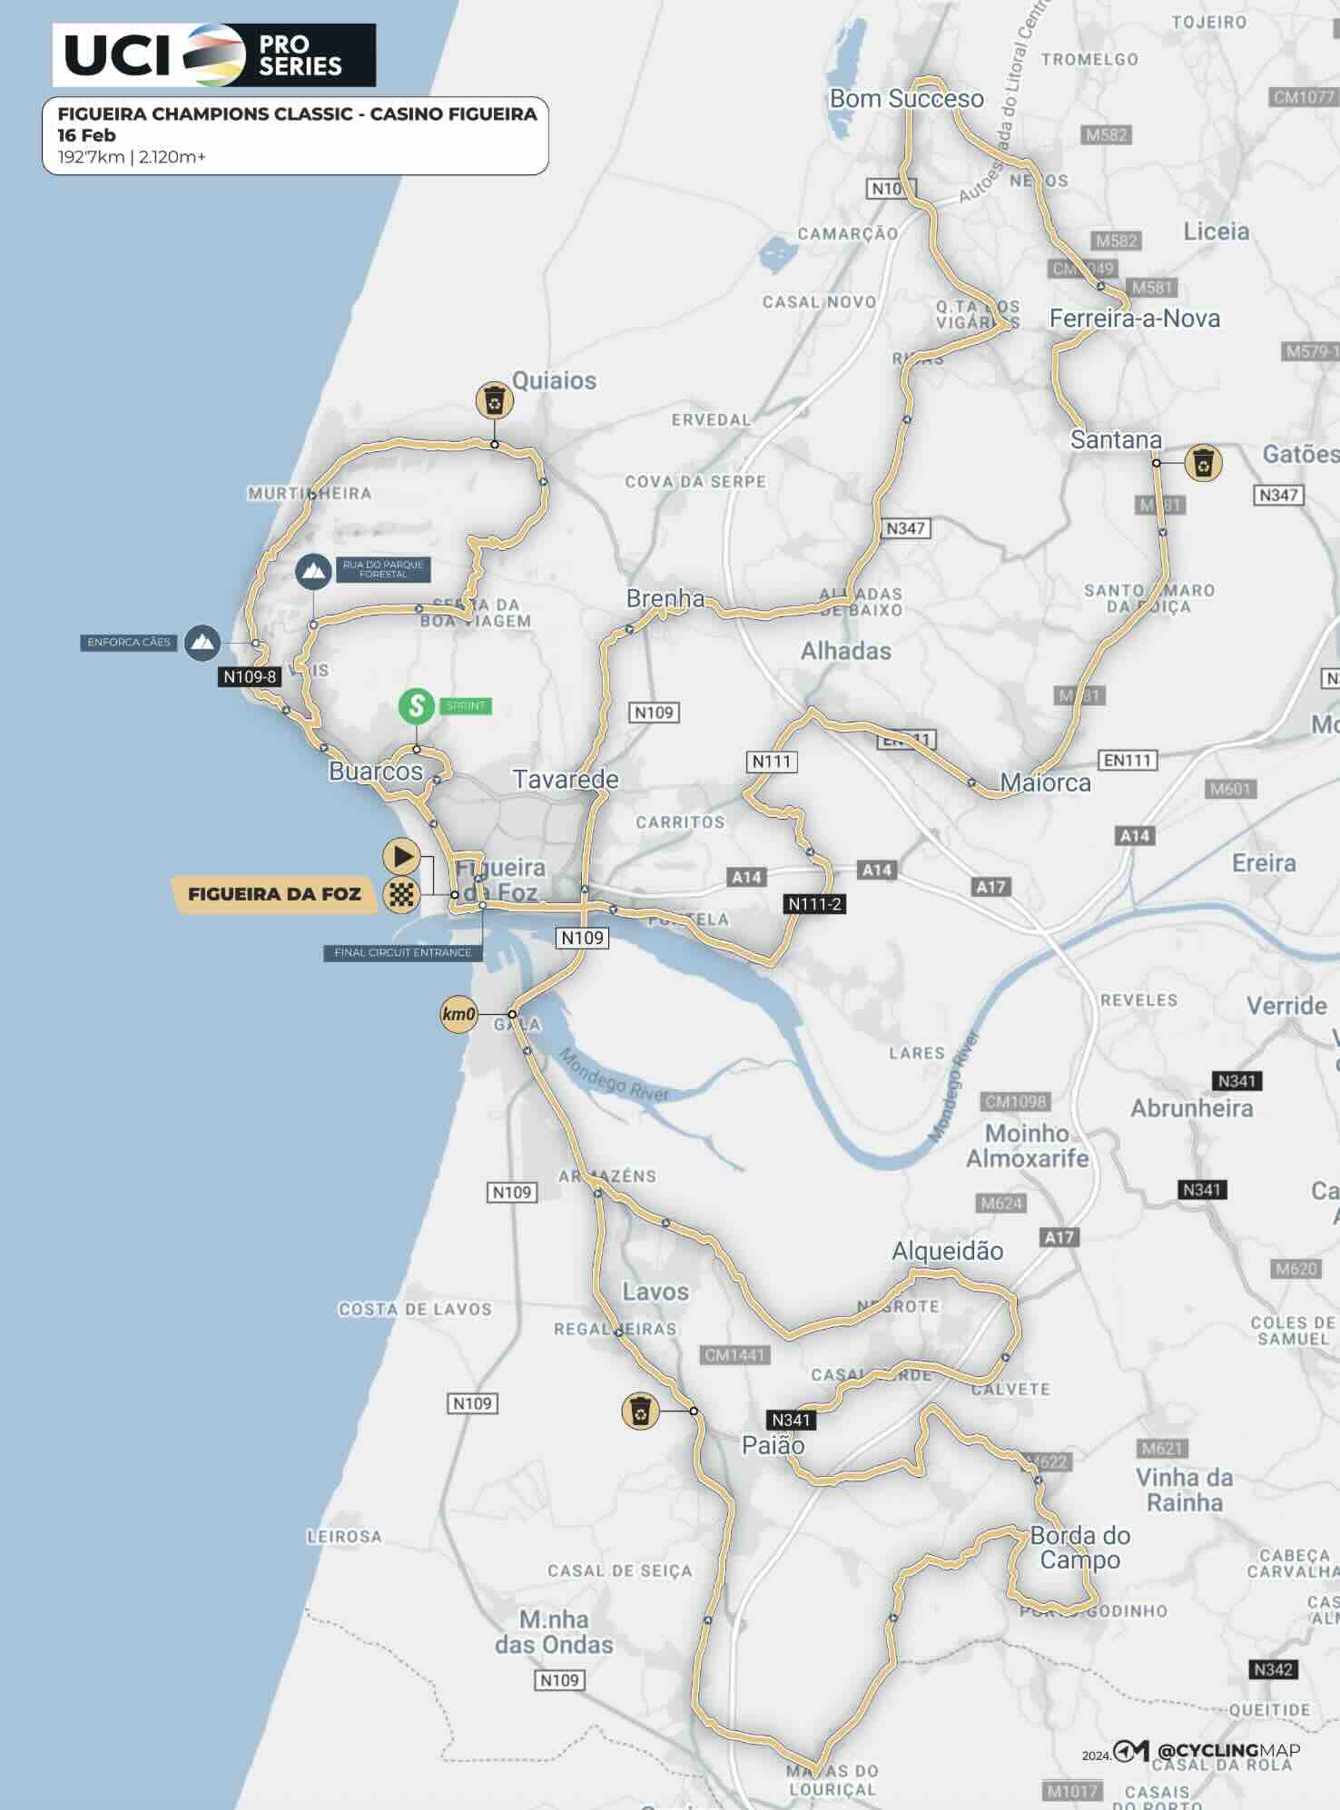
Task: Click the N109-8 road badge
Action: point(250,676)
